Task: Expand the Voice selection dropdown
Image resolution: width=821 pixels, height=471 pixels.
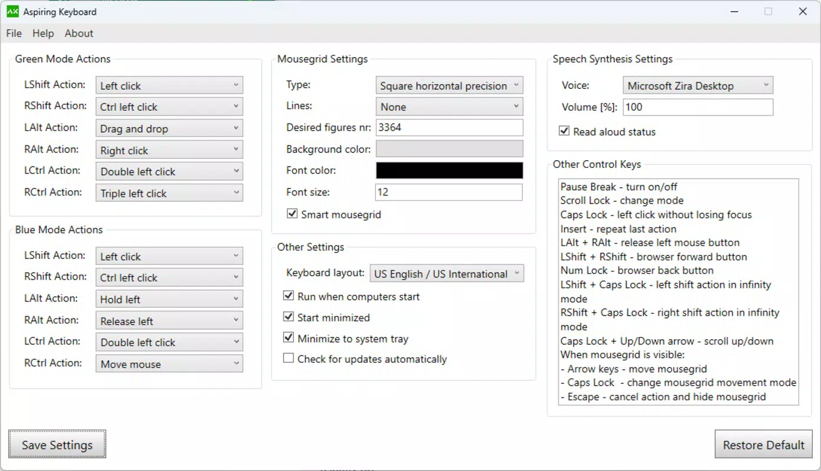Action: point(698,85)
